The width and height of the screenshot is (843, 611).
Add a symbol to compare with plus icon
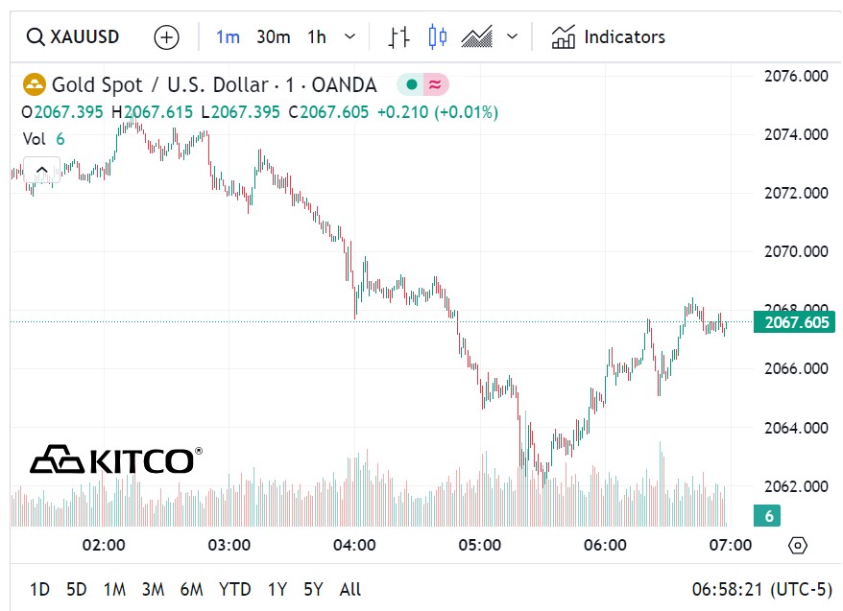[x=167, y=37]
